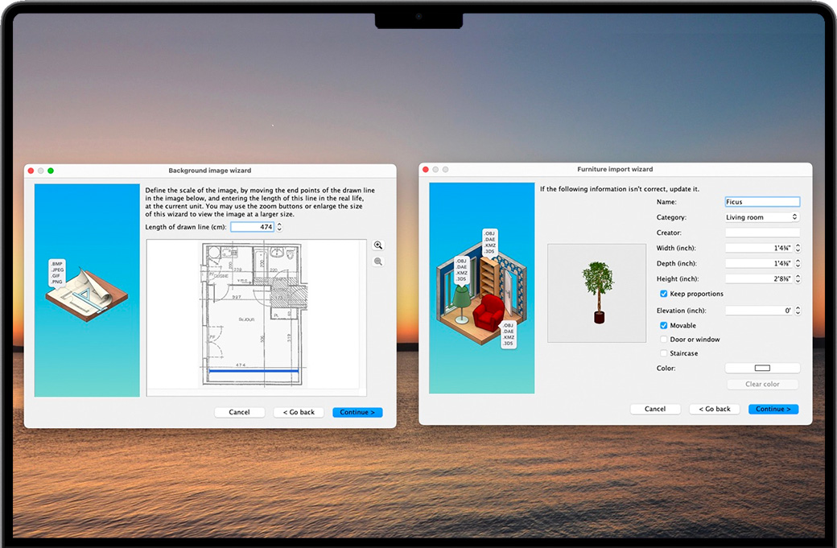The width and height of the screenshot is (837, 548).
Task: Click the zoom in magnifier icon
Action: point(378,245)
